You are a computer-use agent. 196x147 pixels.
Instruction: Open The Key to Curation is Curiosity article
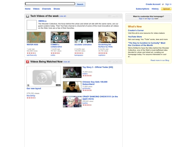click(147, 44)
